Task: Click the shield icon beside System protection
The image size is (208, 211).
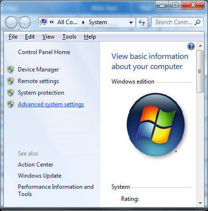Action: point(11,93)
